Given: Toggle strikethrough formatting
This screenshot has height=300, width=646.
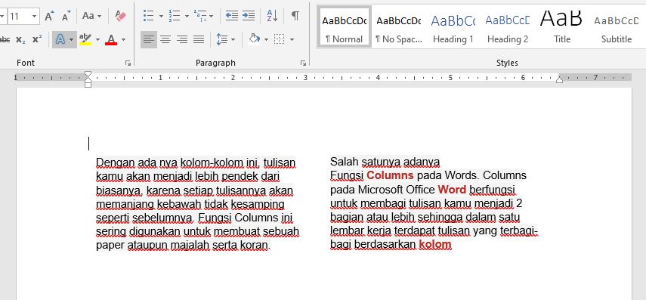Looking at the screenshot, I should [x=5, y=39].
